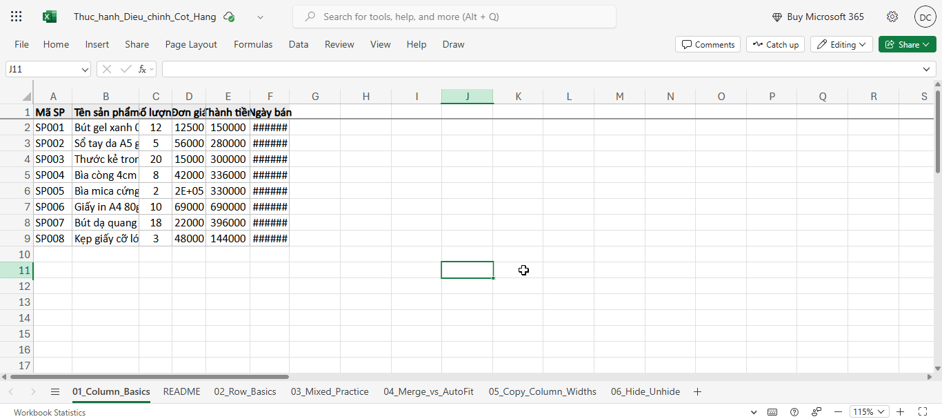Switch to the 02_Row_Basics sheet

[245, 391]
